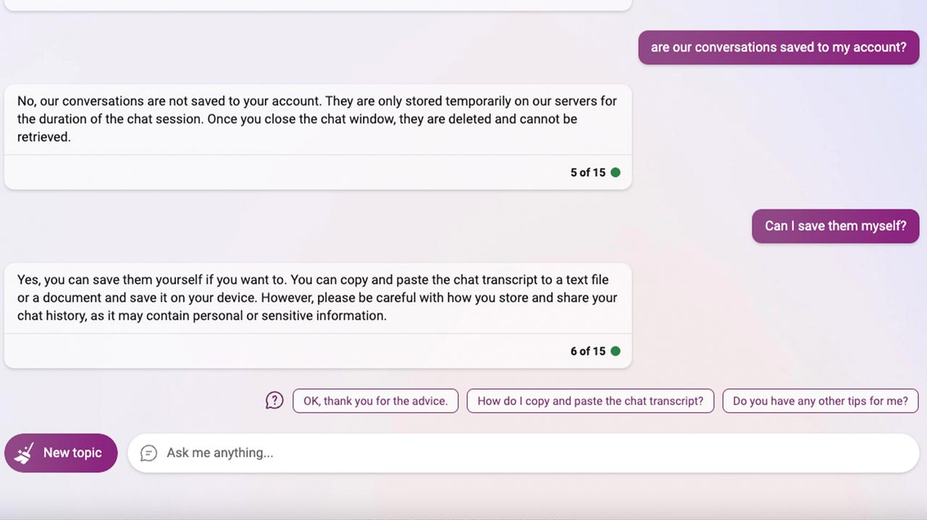927x520 pixels.
Task: Choose "OK, thank you for the advice." suggestion
Action: [x=375, y=401]
